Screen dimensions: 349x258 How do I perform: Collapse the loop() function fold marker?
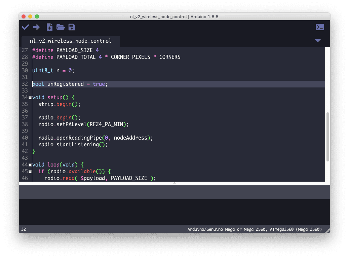coord(30,165)
